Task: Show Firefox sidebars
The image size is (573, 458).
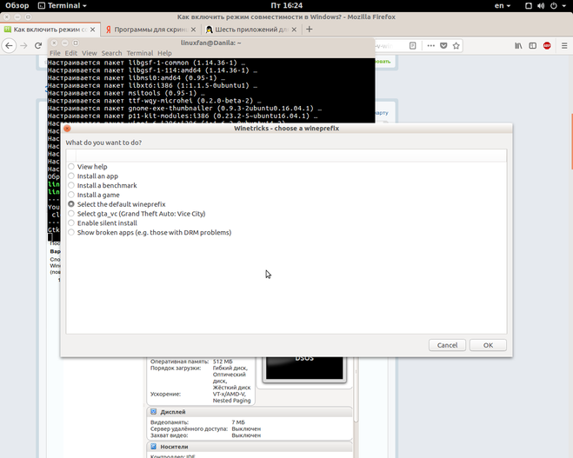Action: click(533, 46)
